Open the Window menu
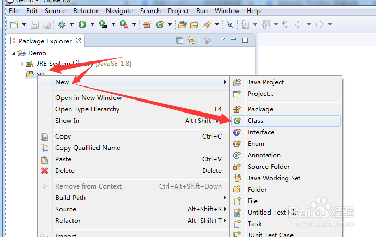This screenshot has width=376, height=237. click(x=227, y=11)
